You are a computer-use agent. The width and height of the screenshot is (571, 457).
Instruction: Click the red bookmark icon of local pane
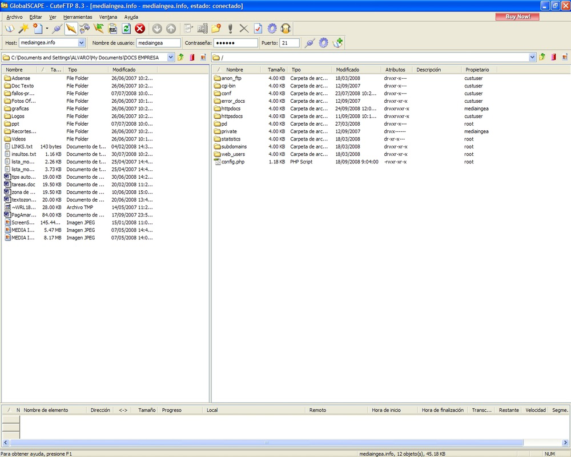(192, 57)
